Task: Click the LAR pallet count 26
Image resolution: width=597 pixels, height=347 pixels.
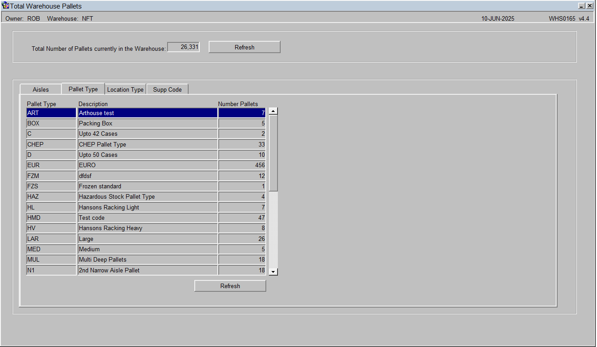Action: (242, 239)
